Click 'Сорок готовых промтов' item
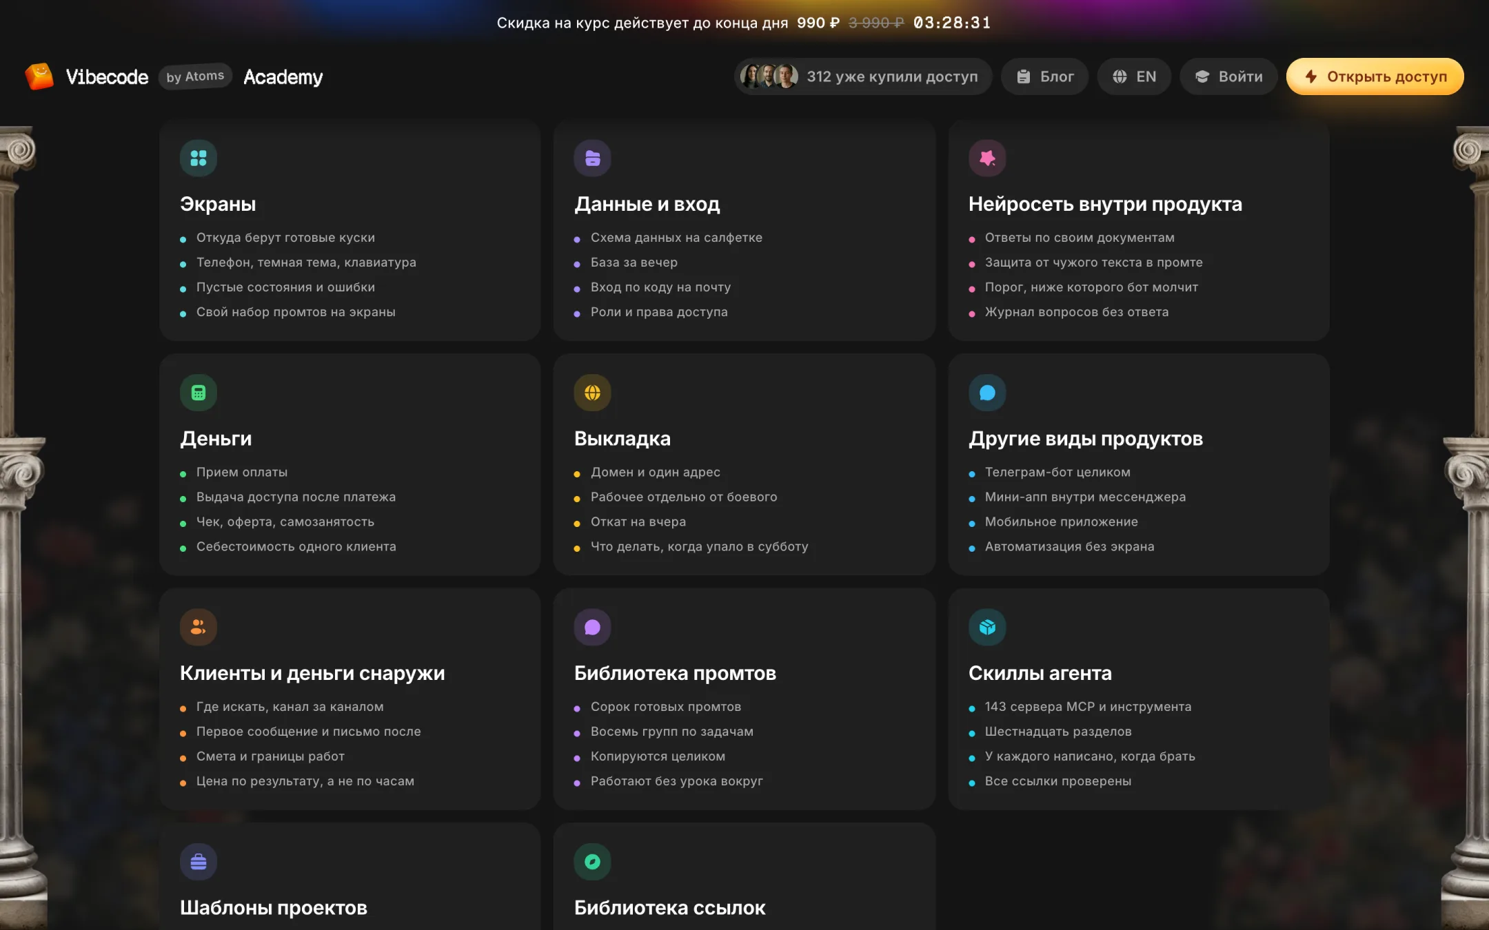Screen dimensions: 1489x930 (x=666, y=707)
